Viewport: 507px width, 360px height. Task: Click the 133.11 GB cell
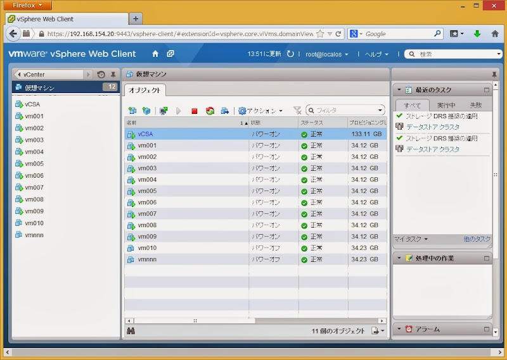point(367,134)
